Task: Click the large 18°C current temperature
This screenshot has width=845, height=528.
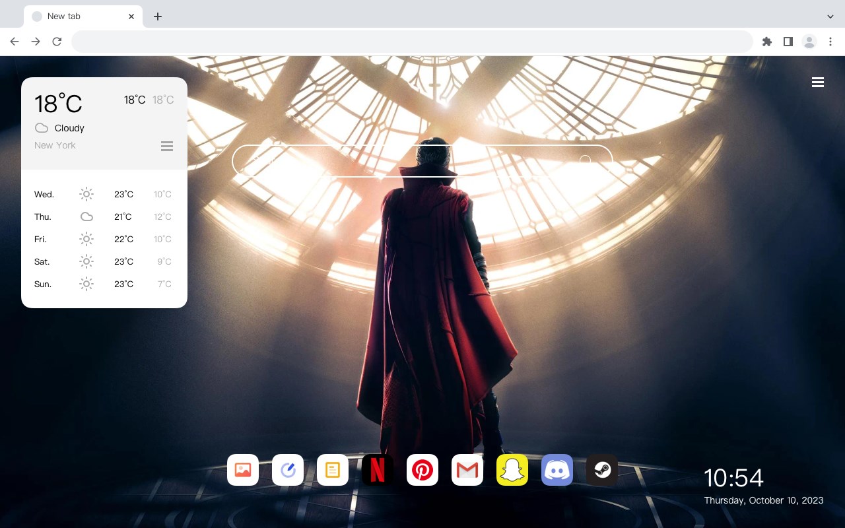Action: (x=58, y=104)
